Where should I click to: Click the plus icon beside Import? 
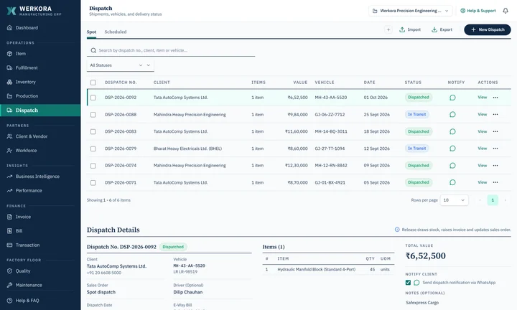(x=388, y=29)
